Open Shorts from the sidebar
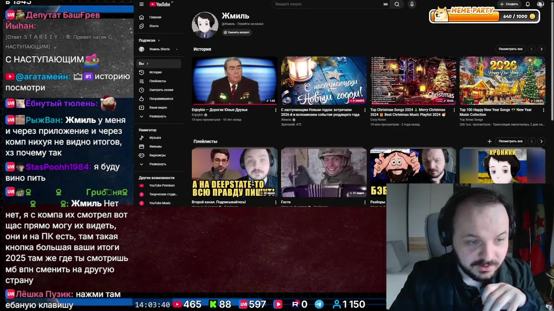 click(x=159, y=26)
